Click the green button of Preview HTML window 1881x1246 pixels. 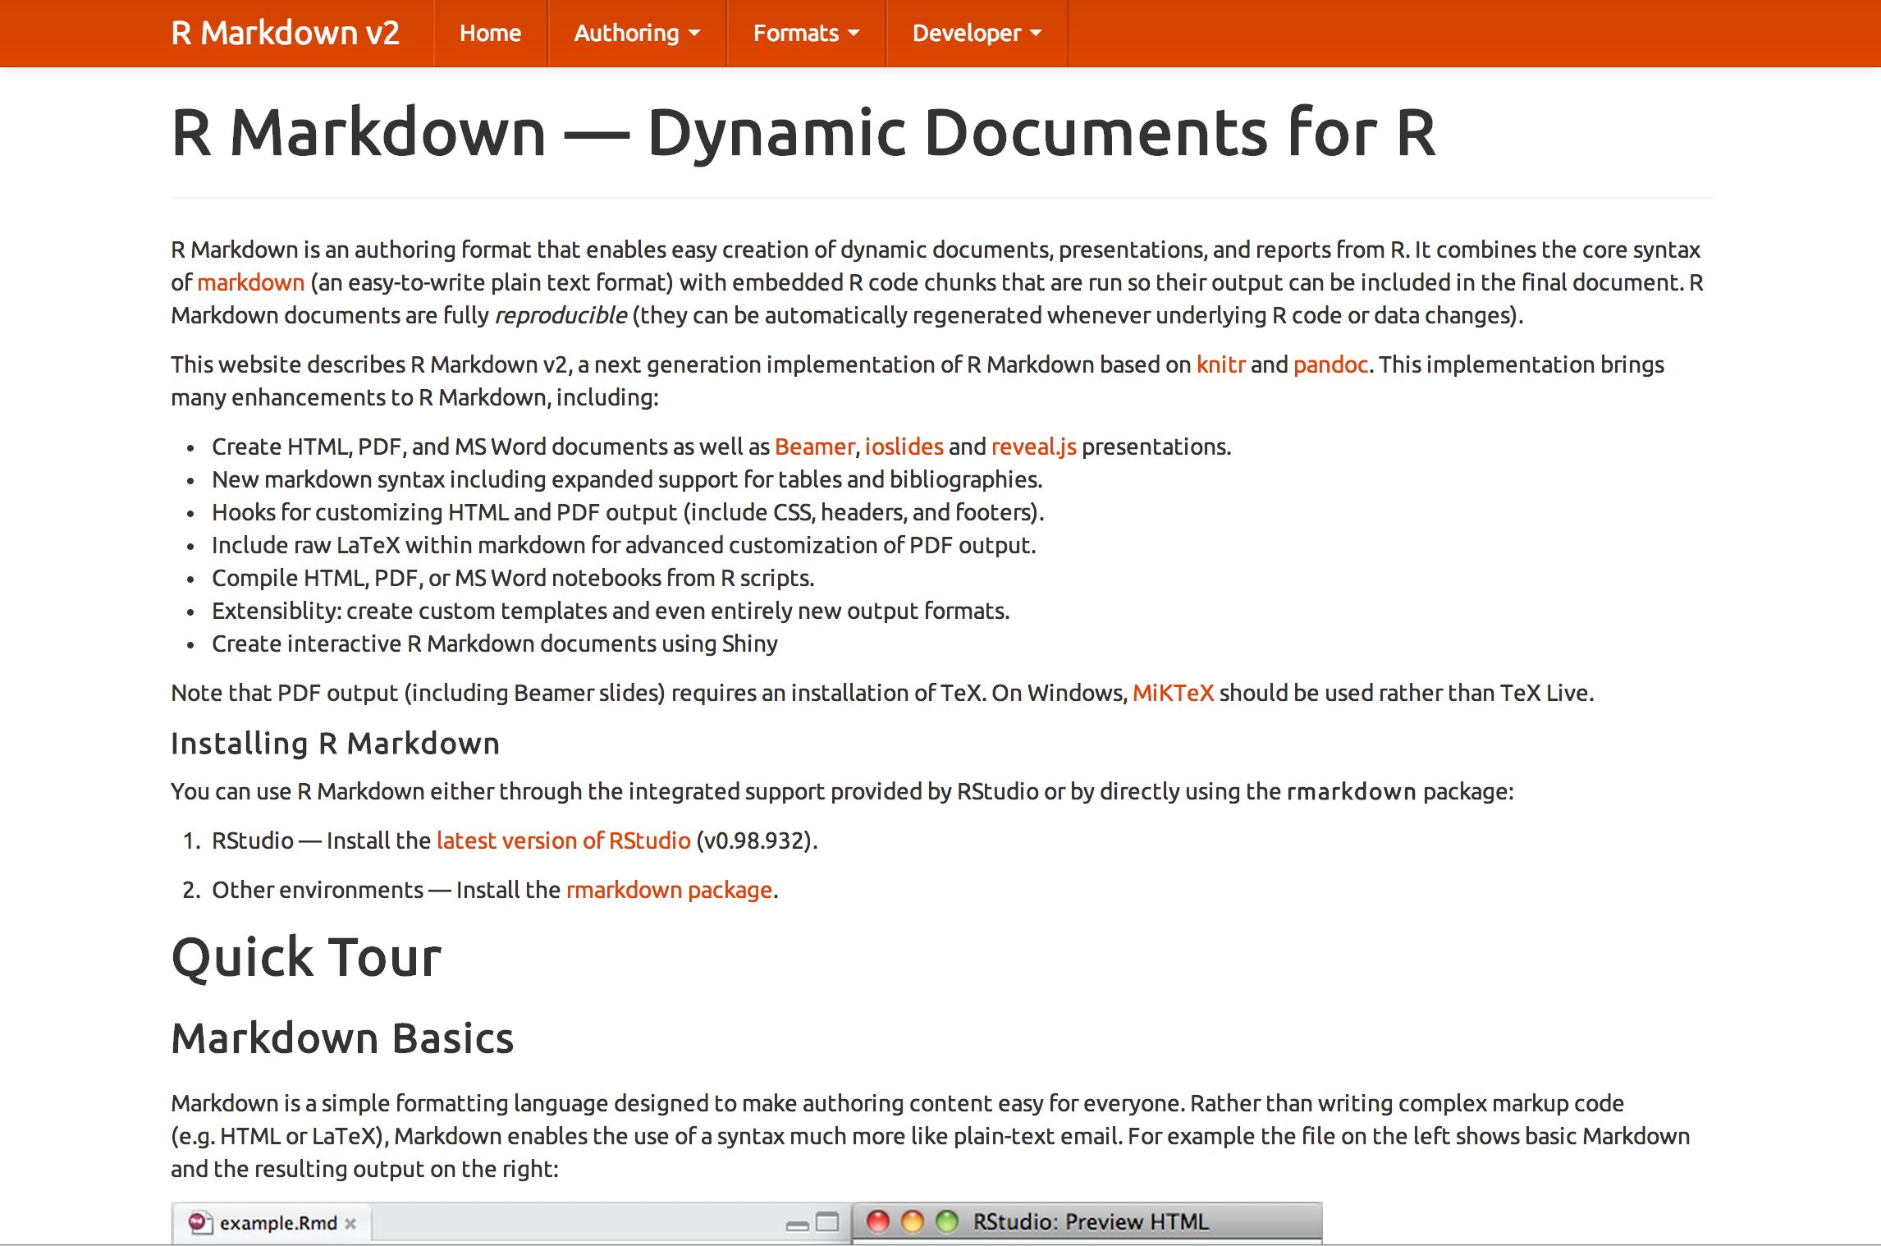(x=947, y=1221)
